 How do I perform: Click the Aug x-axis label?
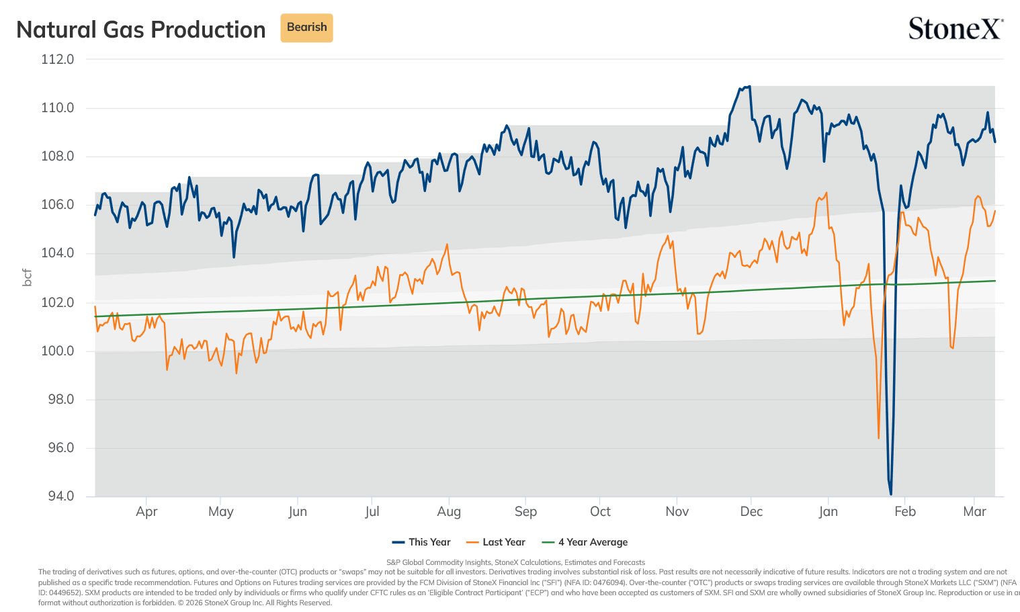(x=449, y=512)
